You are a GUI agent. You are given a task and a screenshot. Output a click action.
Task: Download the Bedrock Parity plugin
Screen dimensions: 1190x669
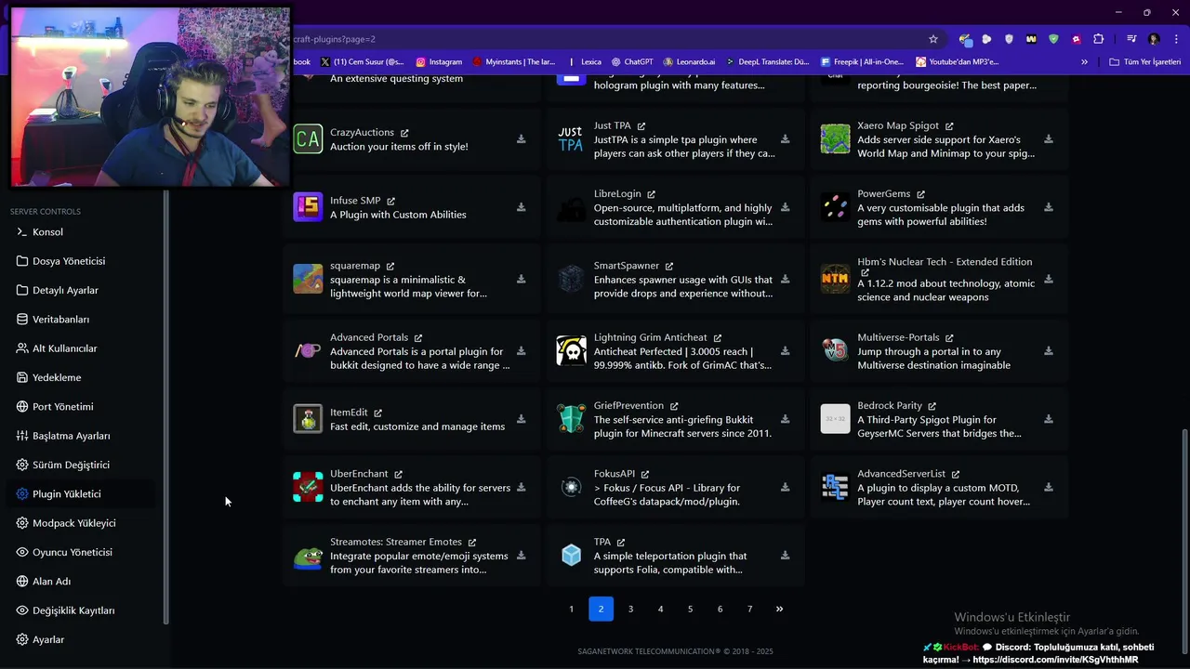[1048, 419]
